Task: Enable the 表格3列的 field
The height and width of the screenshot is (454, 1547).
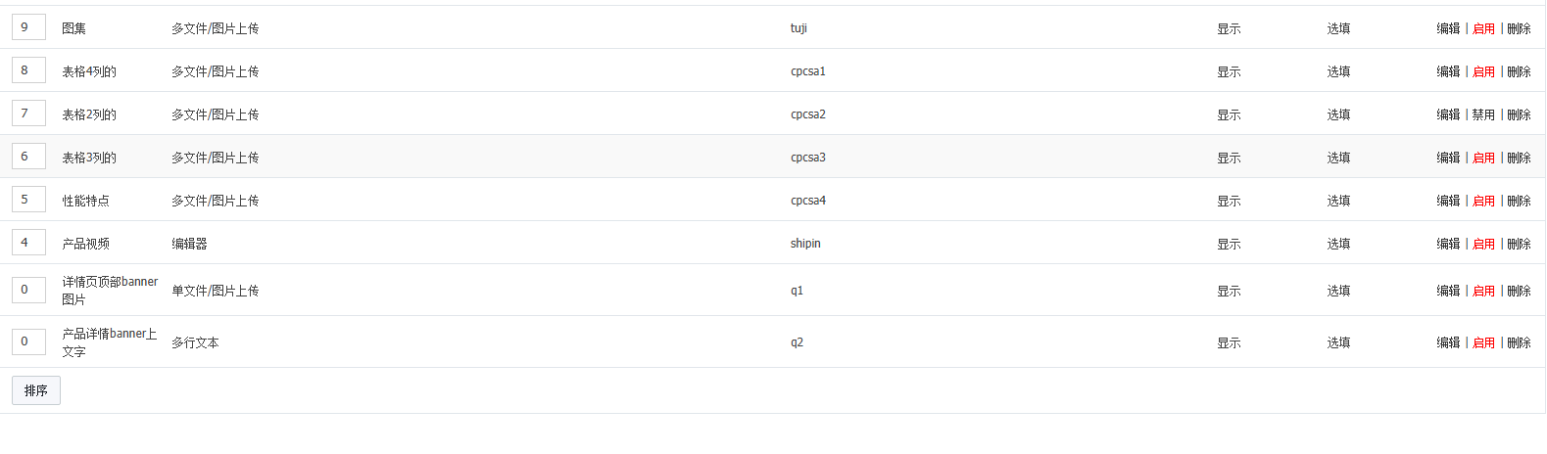Action: [1483, 158]
